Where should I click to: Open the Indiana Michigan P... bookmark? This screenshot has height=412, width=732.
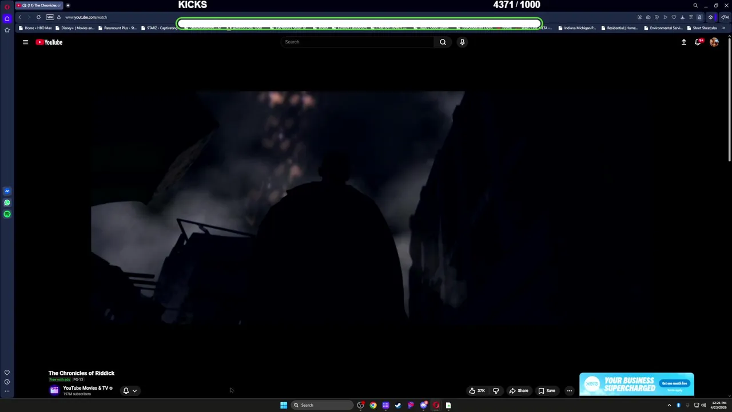[577, 28]
